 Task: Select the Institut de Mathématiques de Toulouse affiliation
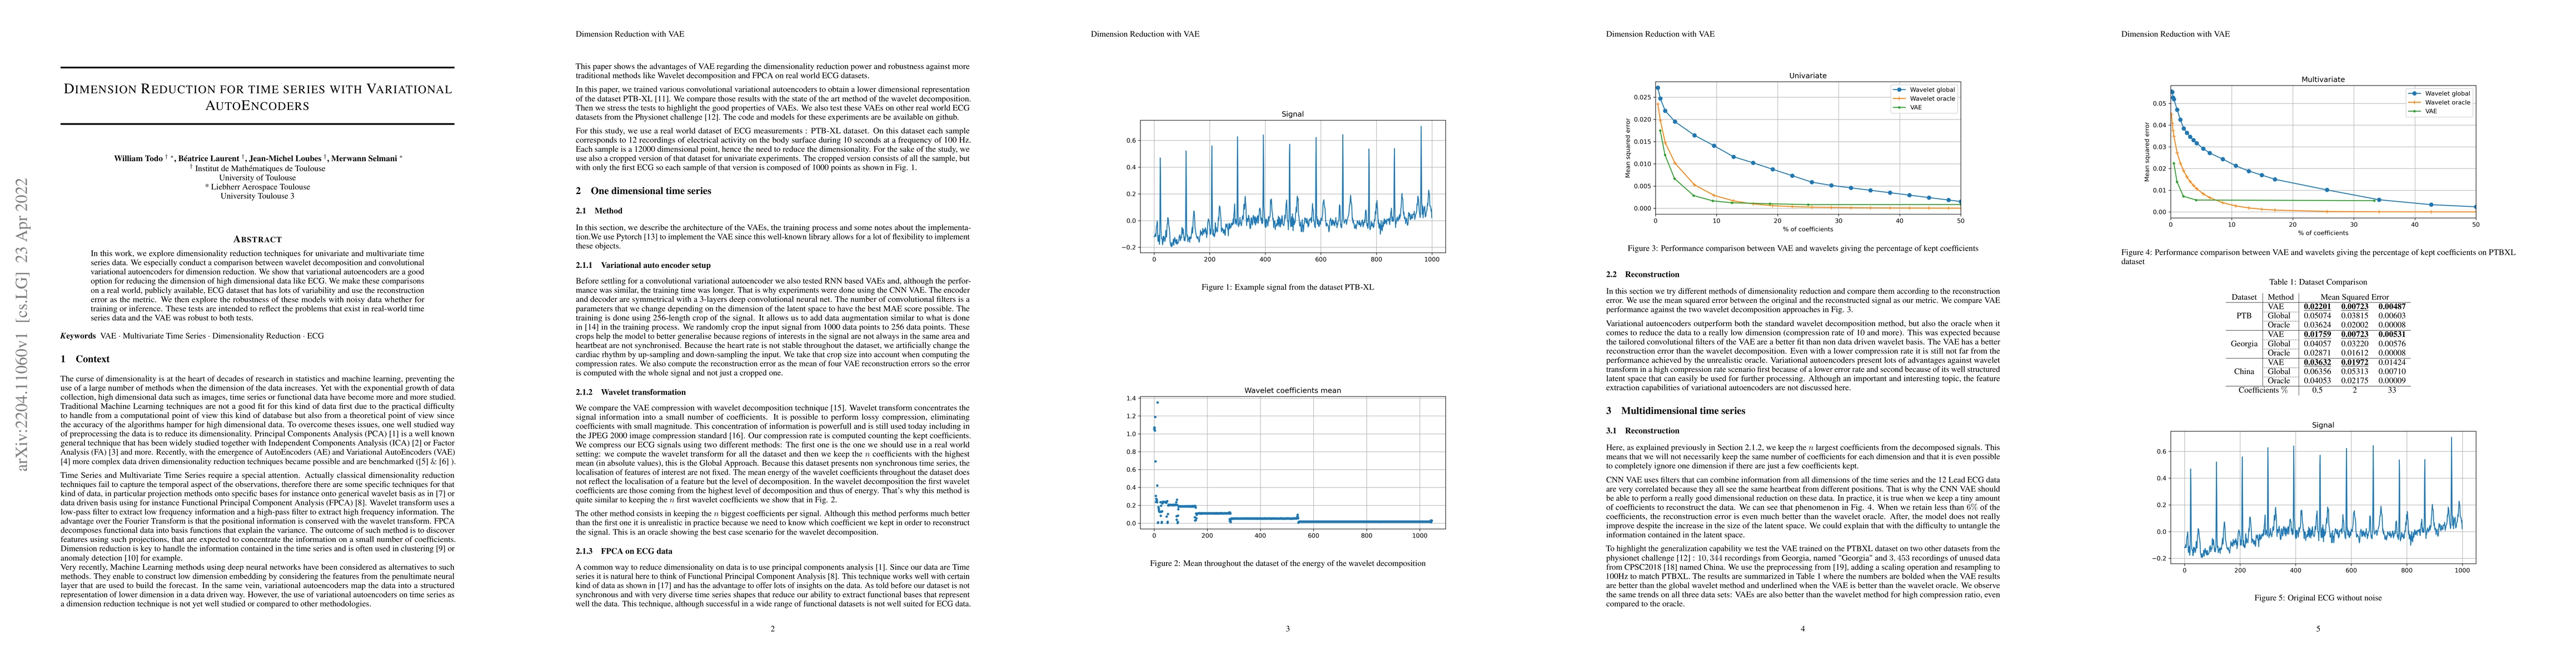[258, 169]
